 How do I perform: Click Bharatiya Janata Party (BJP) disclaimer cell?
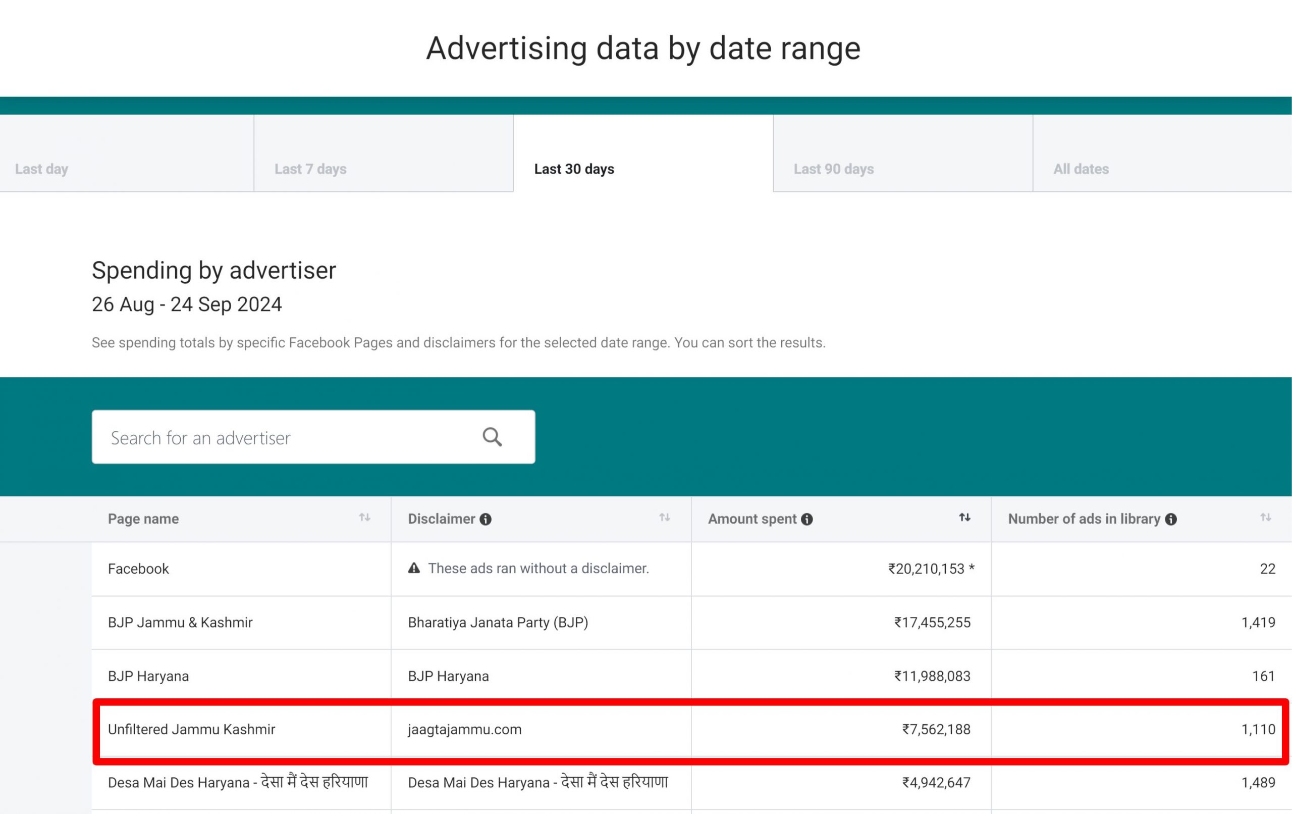tap(498, 623)
